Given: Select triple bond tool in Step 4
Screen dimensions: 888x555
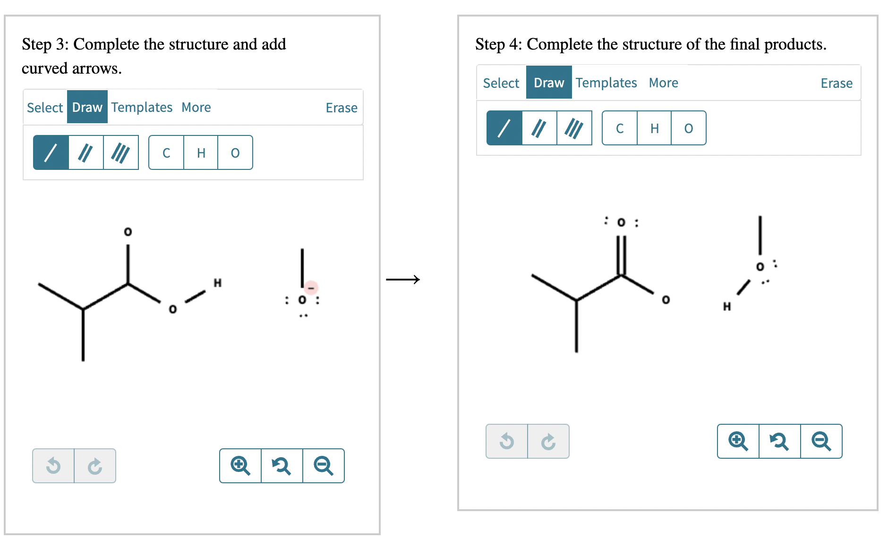Looking at the screenshot, I should coord(574,128).
